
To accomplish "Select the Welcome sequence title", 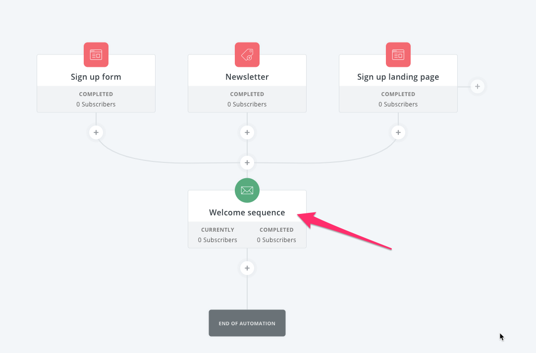I will [x=247, y=212].
